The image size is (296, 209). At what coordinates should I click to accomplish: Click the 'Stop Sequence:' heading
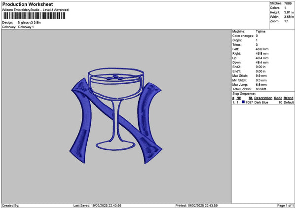(244, 94)
